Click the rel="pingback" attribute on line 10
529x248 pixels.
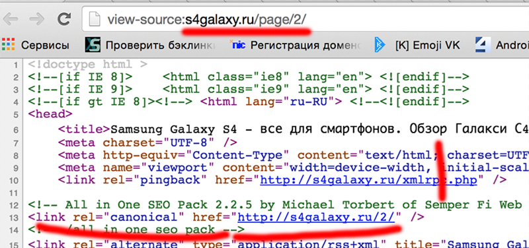click(x=155, y=179)
